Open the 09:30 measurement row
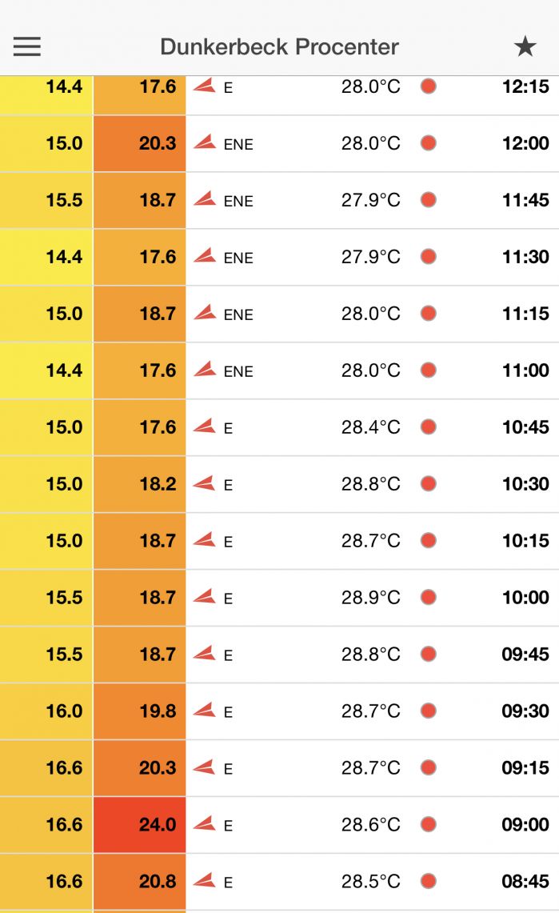This screenshot has width=559, height=913. pyautogui.click(x=372, y=711)
